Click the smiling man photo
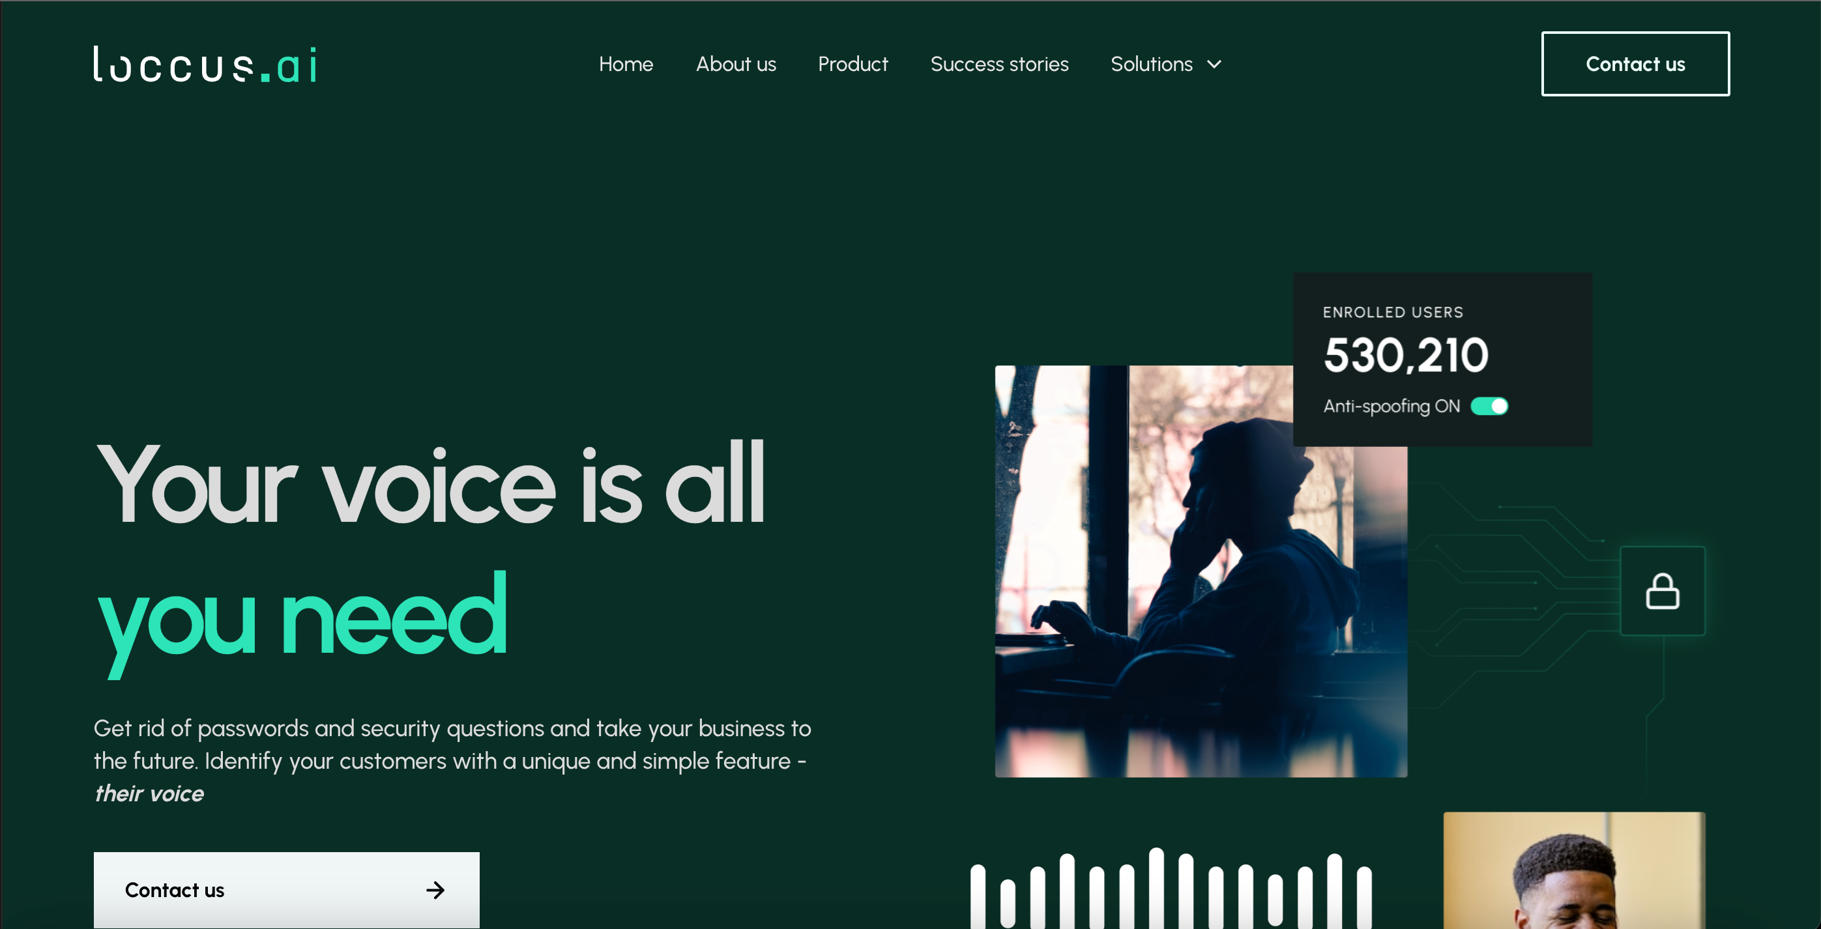 point(1574,870)
